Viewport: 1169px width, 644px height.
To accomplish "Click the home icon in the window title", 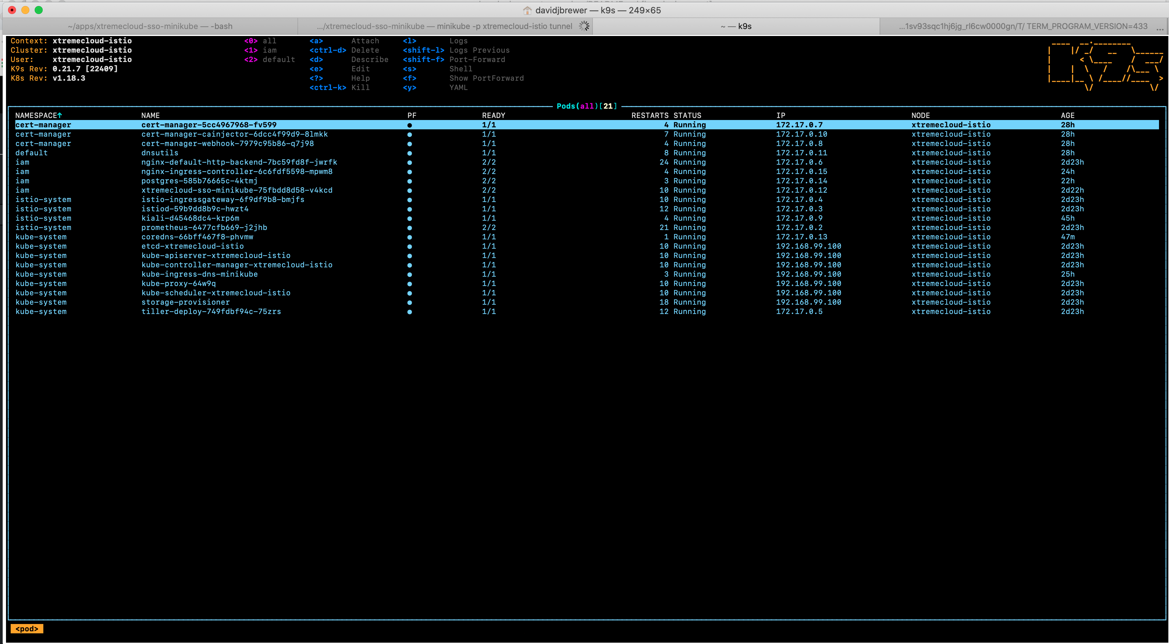I will 527,10.
